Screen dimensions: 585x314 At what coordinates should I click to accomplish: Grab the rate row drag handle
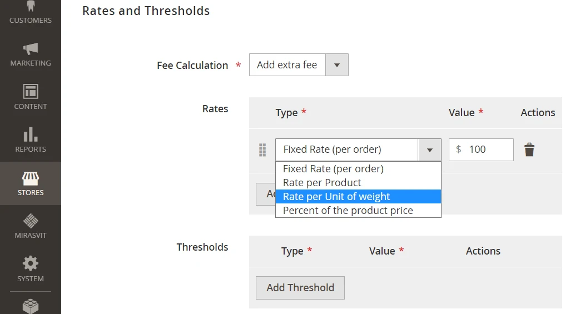click(x=262, y=149)
